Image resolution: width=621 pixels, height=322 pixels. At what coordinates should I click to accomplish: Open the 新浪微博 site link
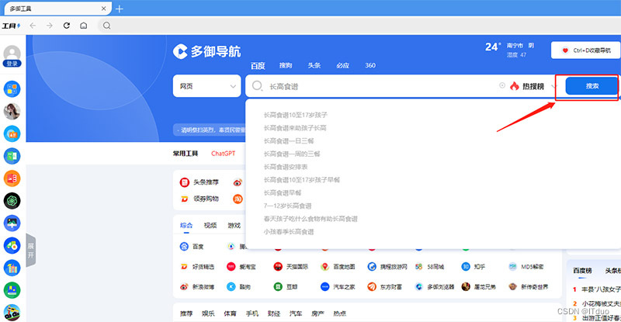(197, 287)
